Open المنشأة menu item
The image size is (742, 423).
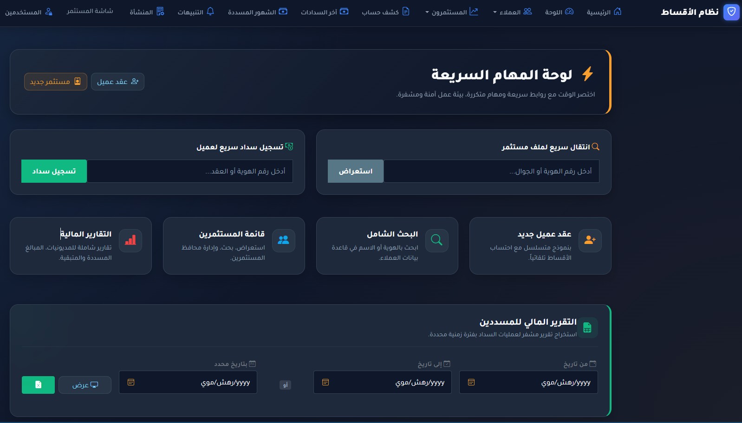[x=147, y=12]
